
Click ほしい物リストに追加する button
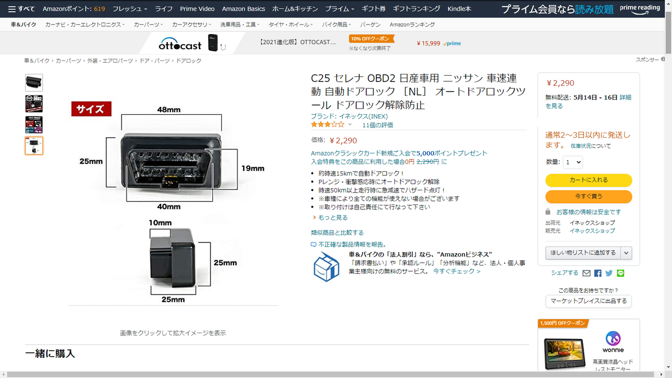pos(583,253)
